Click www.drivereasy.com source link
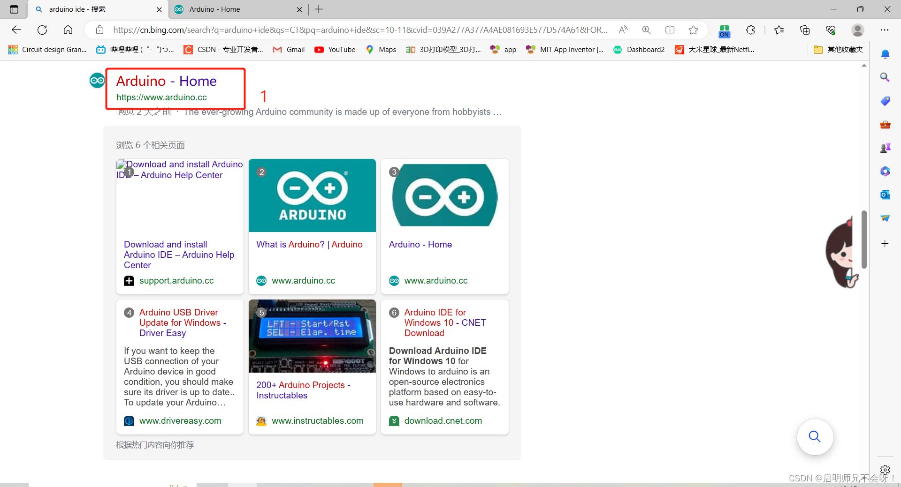901x487 pixels. (x=180, y=421)
